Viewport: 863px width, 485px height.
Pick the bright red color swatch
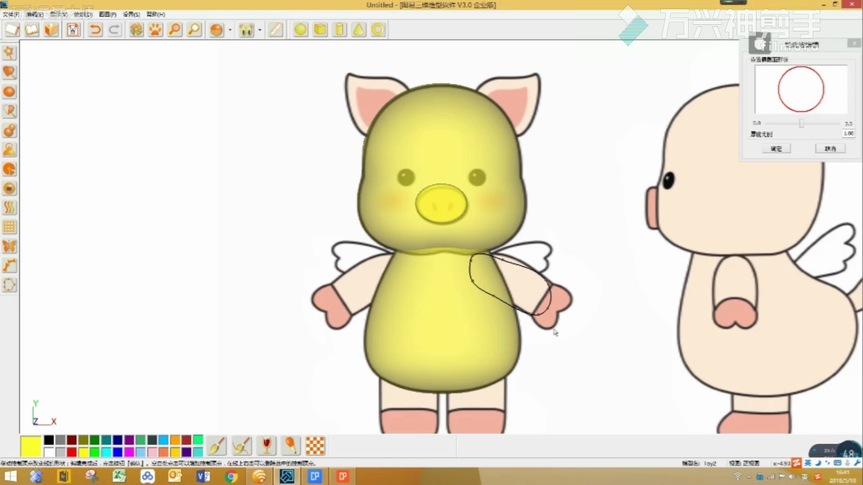tap(72, 452)
